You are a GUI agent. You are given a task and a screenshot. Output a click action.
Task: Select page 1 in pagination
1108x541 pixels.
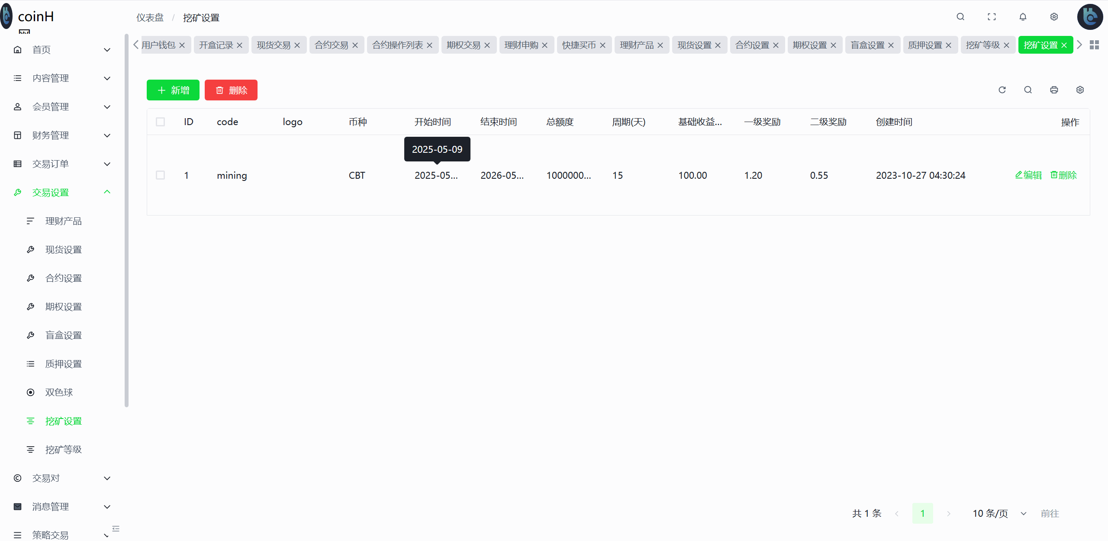(923, 513)
